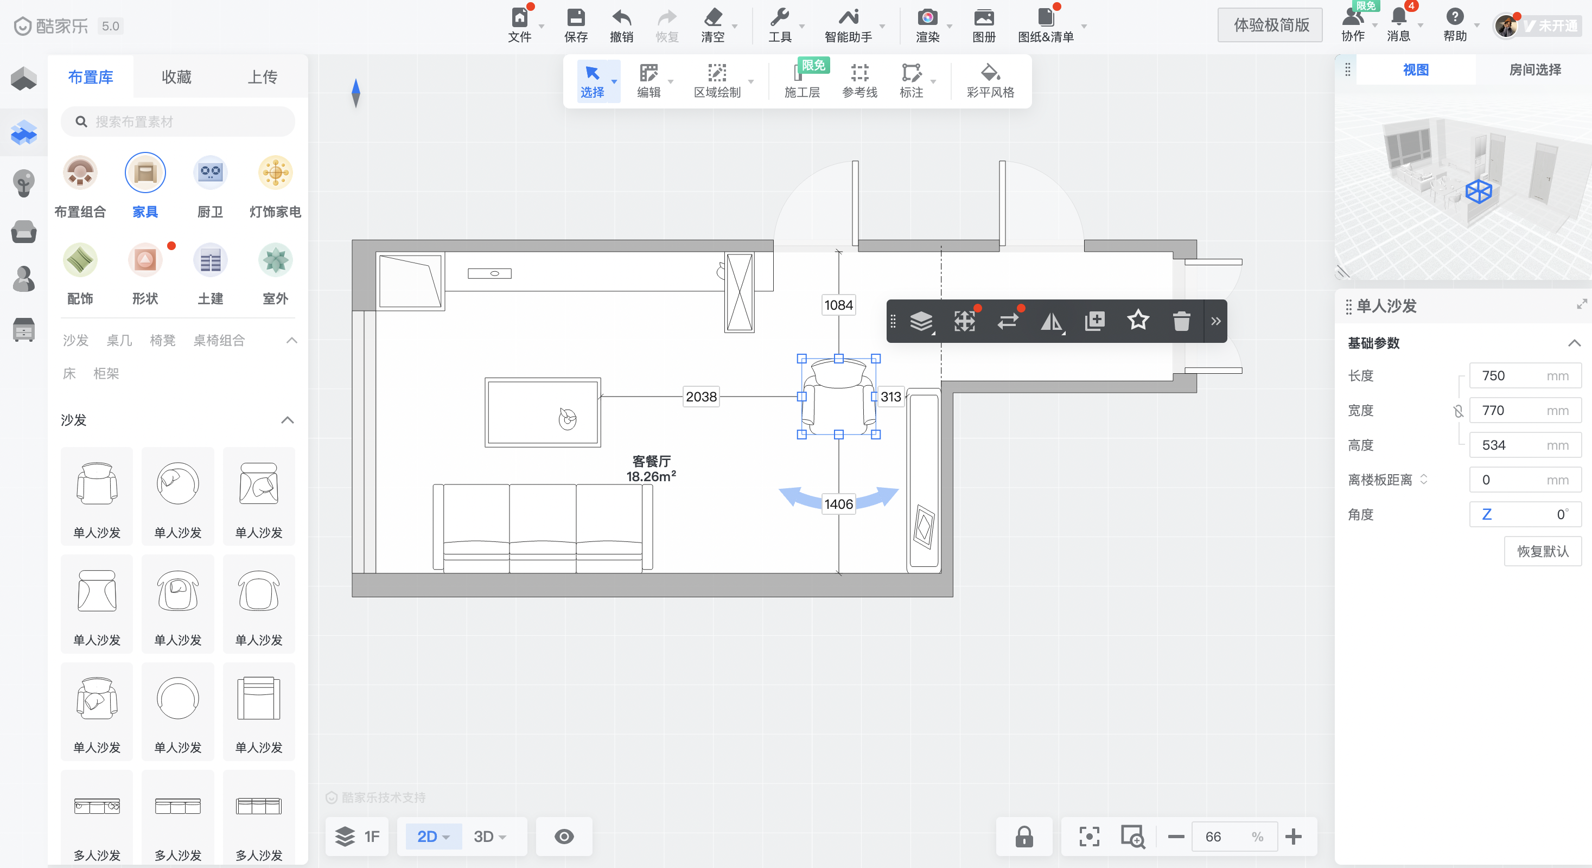Collapse the 沙发 category list
The width and height of the screenshot is (1592, 868).
(x=288, y=420)
